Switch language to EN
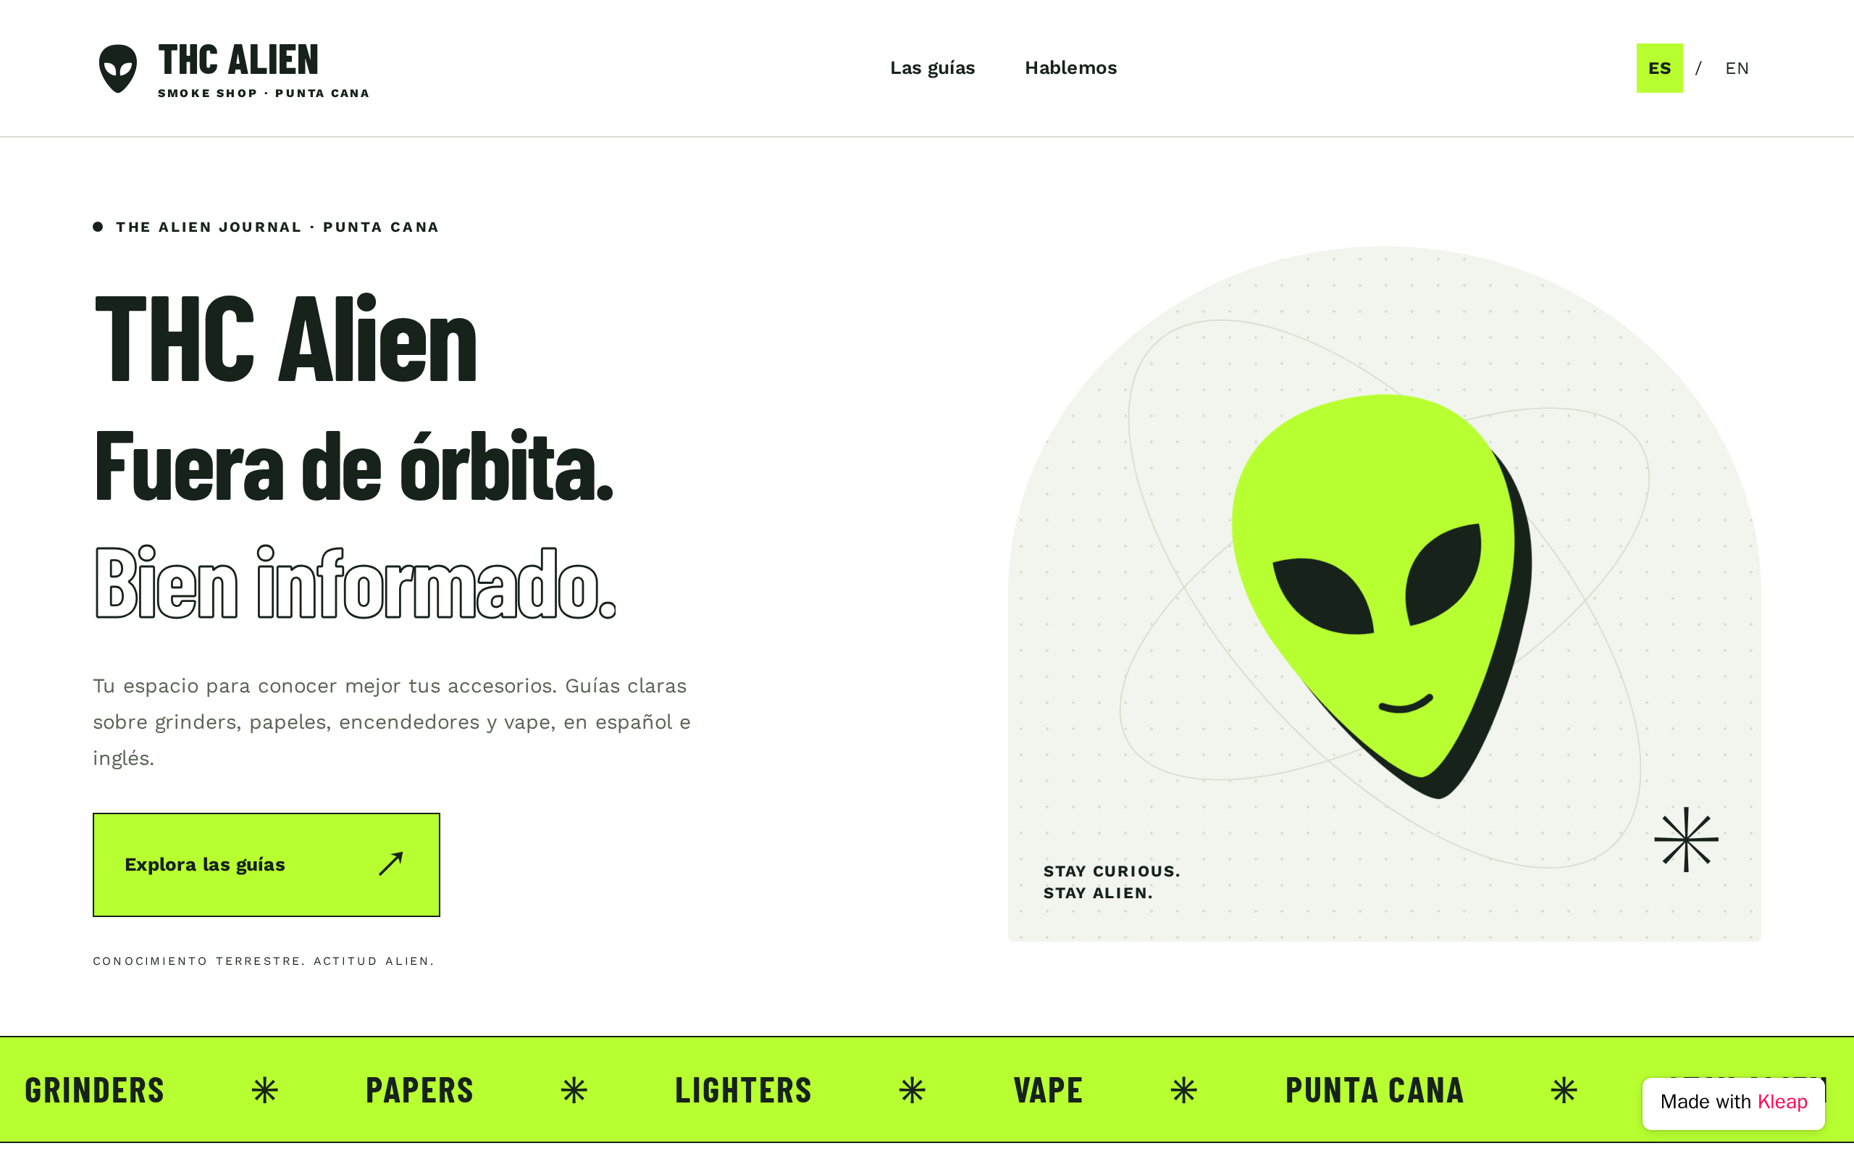1854x1159 pixels. pyautogui.click(x=1737, y=68)
